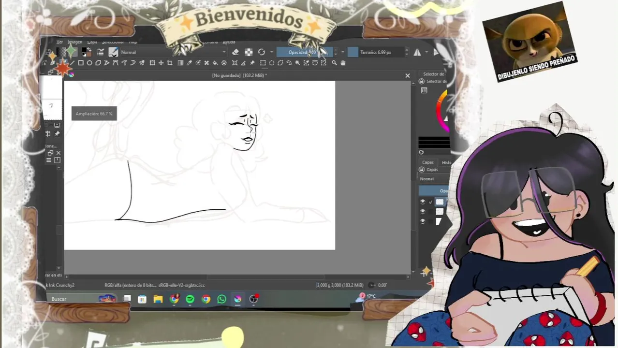Click foreground/background color swatch in toolbar
Viewport: 618px width, 348px height.
[x=87, y=52]
